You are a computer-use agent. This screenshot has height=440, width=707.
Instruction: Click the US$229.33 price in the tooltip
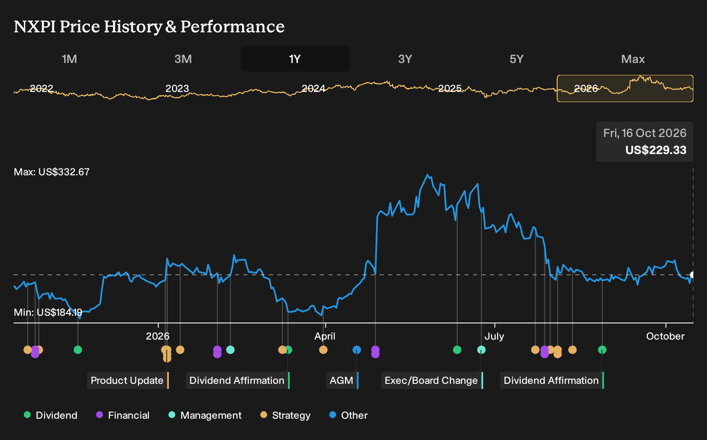coord(656,150)
